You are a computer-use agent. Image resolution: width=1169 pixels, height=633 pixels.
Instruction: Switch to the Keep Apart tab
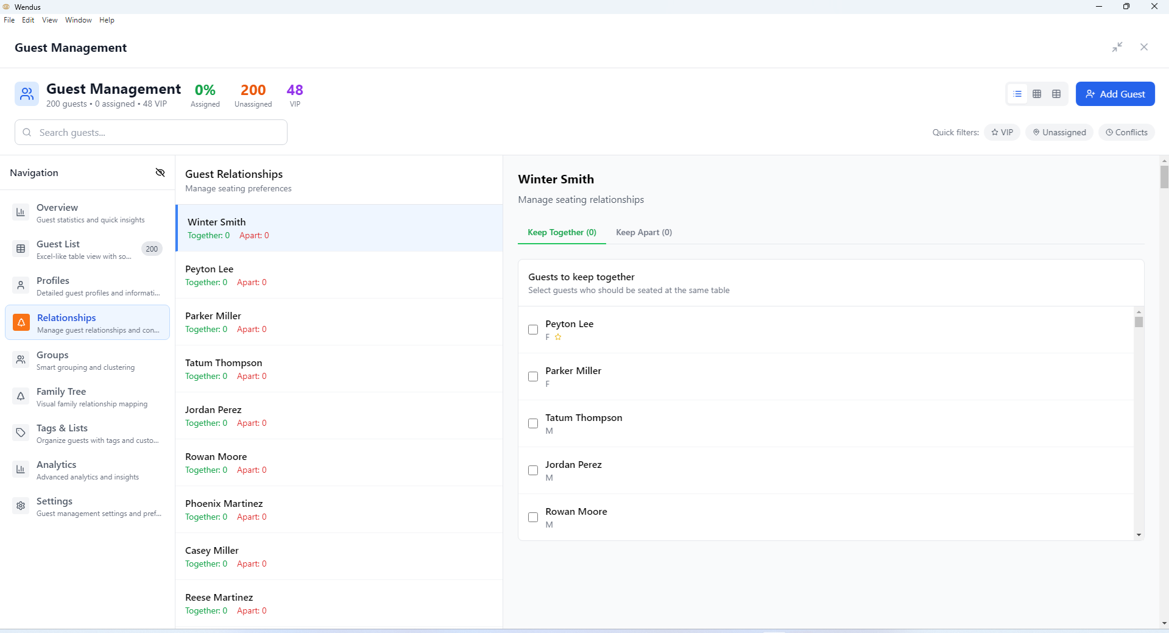click(643, 232)
